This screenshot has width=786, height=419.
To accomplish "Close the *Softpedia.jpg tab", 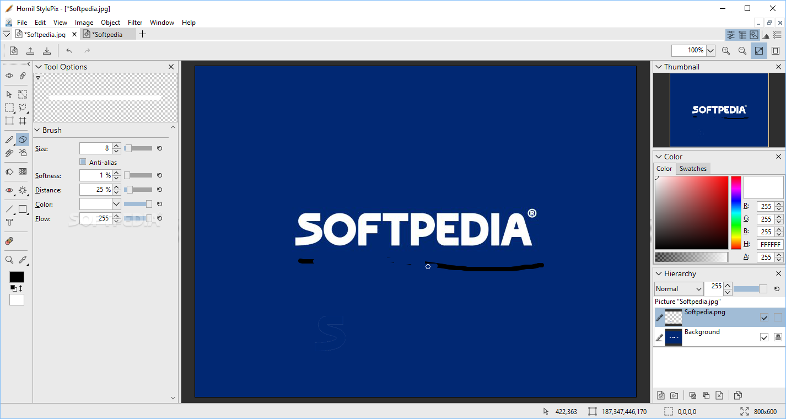I will click(x=74, y=34).
